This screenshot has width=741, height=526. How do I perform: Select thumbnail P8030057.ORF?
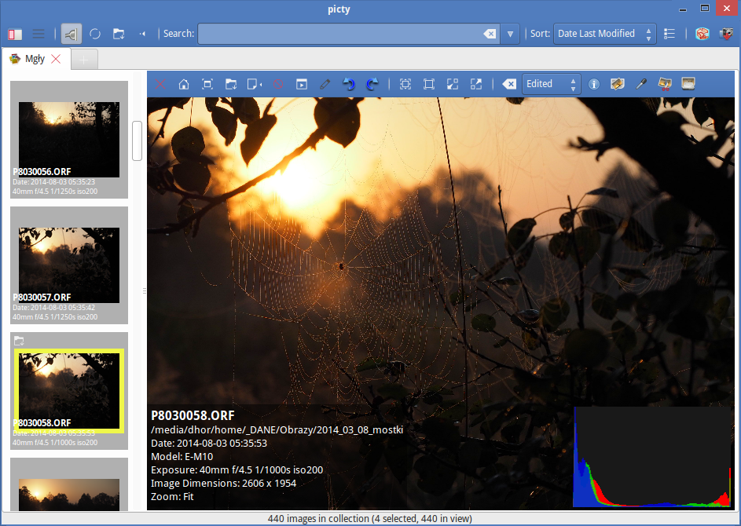(69, 265)
